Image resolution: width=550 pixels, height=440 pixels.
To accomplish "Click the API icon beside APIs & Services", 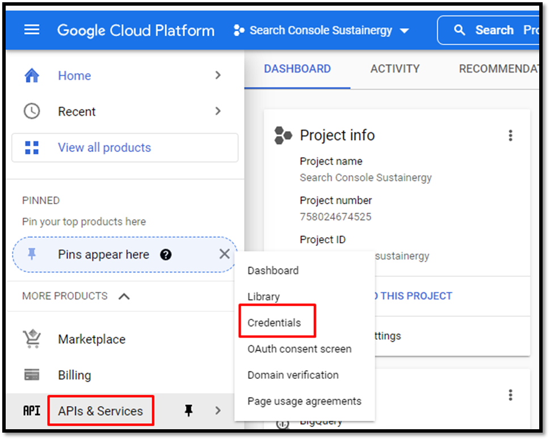I will coord(32,411).
